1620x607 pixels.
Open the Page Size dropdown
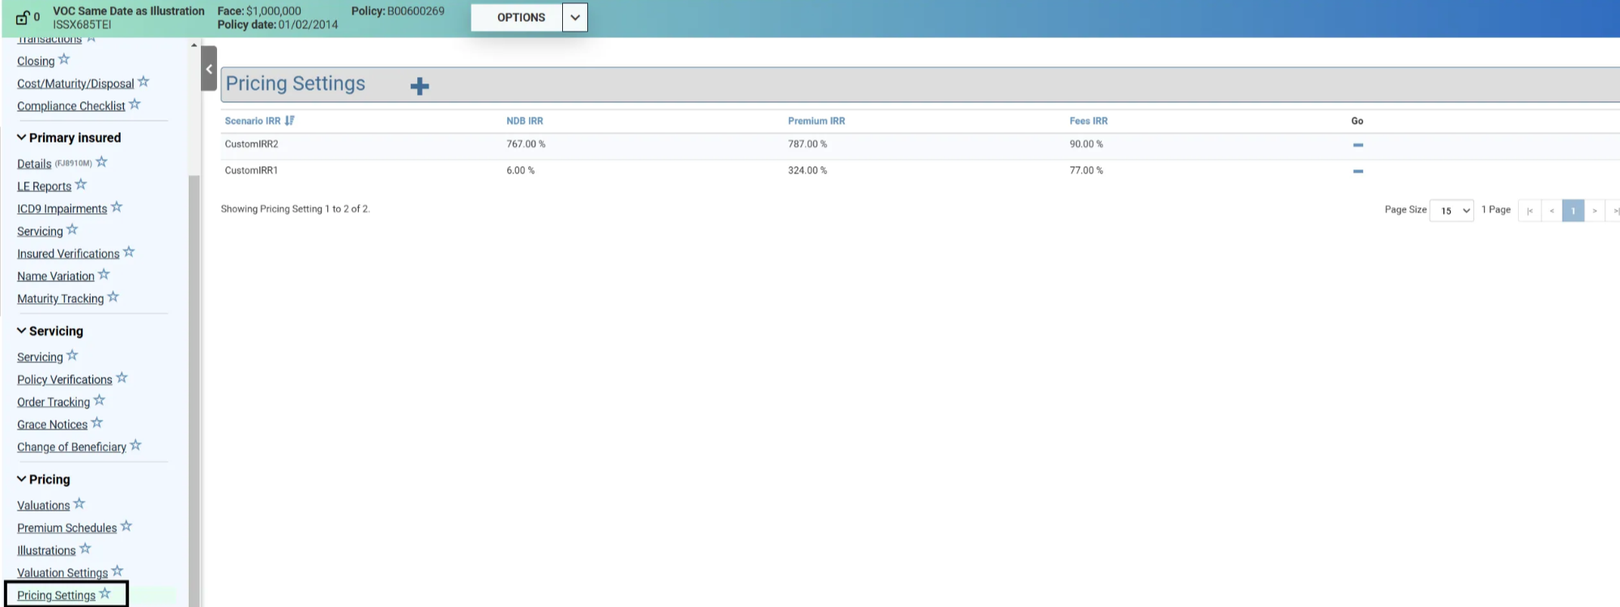coord(1452,211)
